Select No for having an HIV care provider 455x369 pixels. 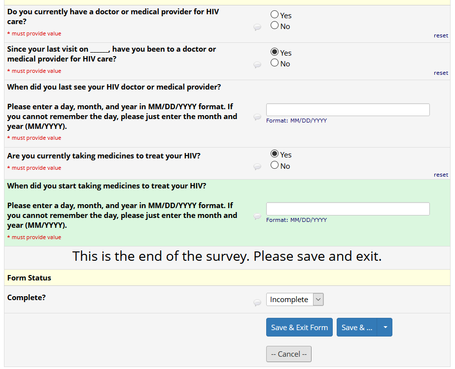click(x=275, y=26)
